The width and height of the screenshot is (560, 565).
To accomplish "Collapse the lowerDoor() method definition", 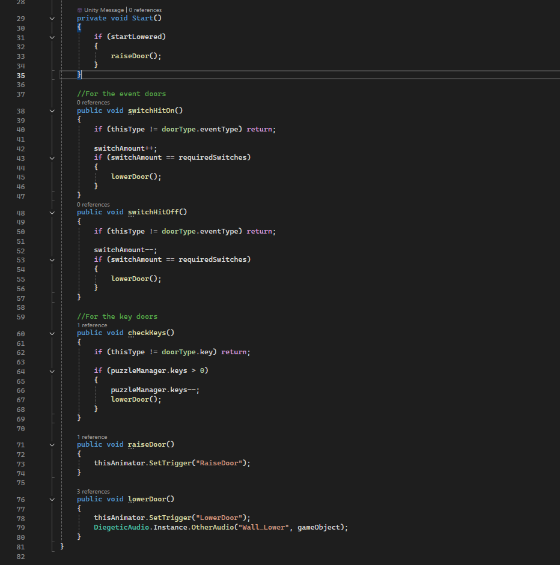I will [x=52, y=500].
